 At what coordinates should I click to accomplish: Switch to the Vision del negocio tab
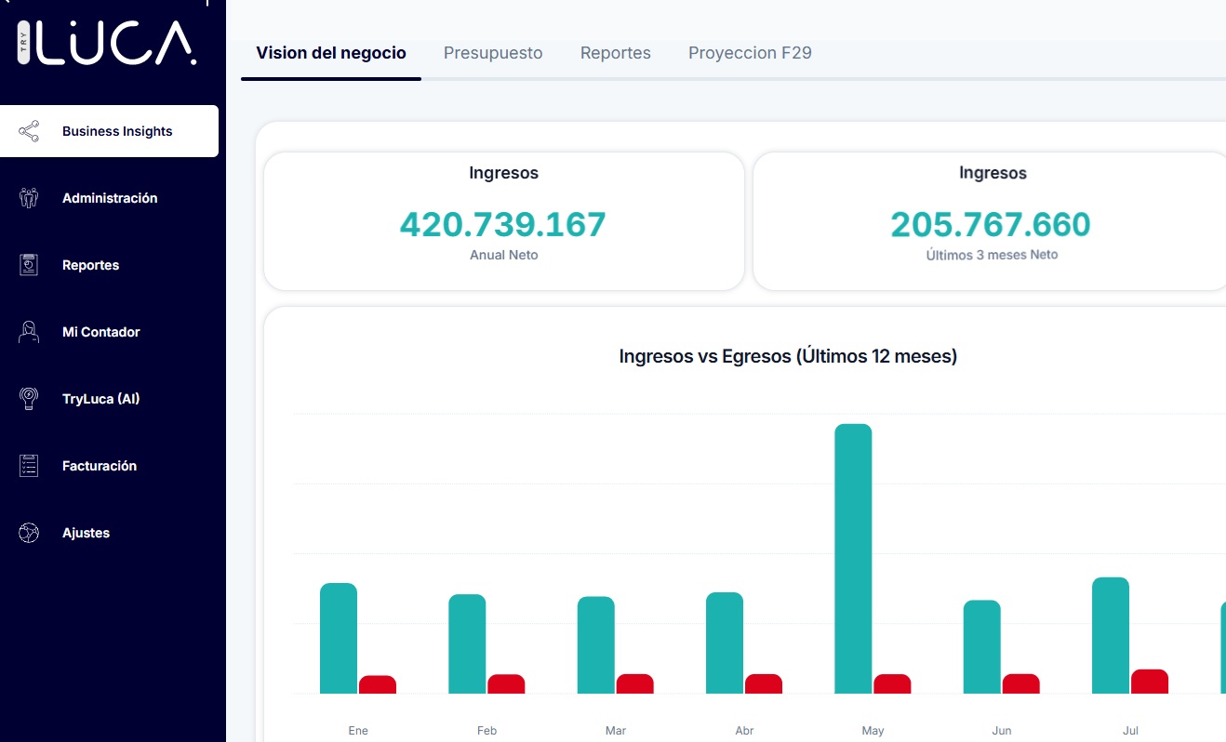coord(331,53)
